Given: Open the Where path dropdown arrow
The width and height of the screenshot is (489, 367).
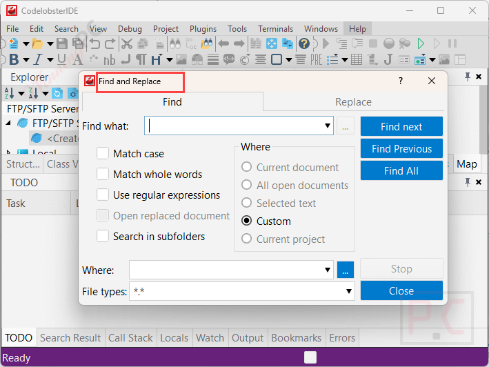Looking at the screenshot, I should tap(328, 270).
